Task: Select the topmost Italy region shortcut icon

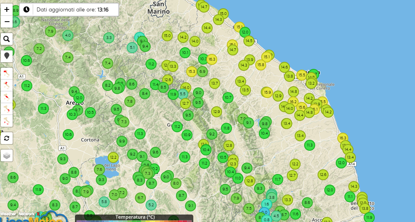Action: point(7,72)
